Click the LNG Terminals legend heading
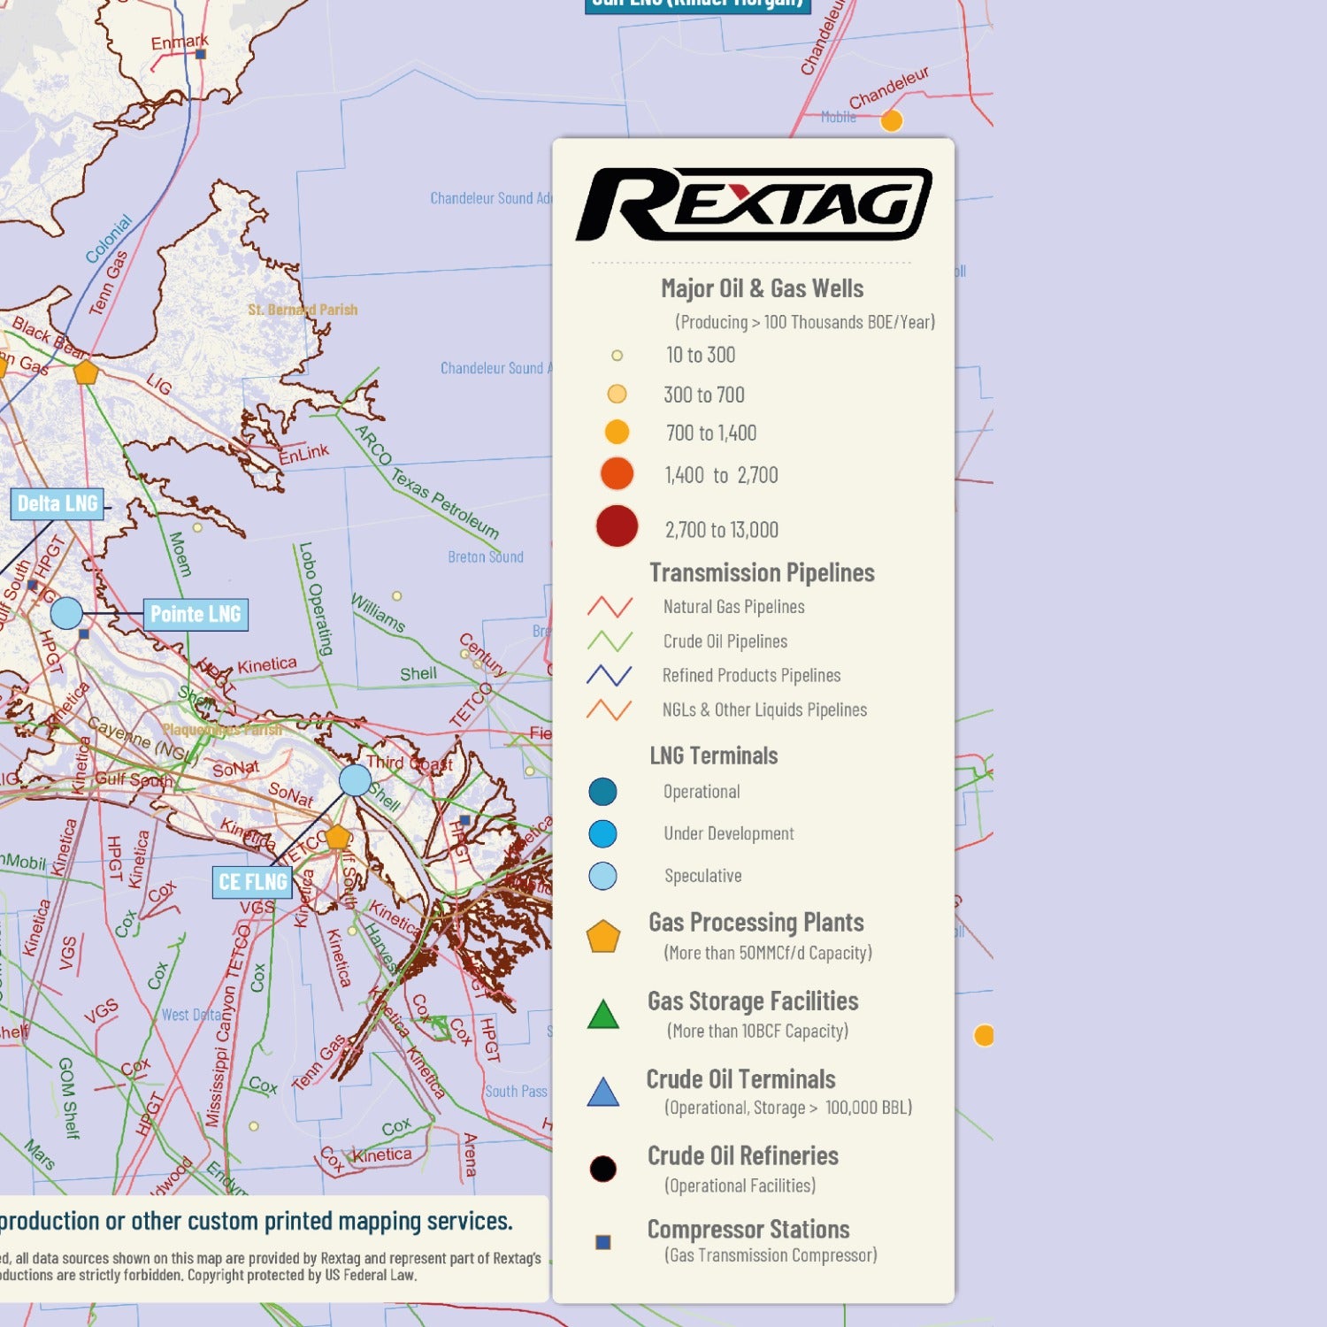1327x1327 pixels. pos(714,756)
